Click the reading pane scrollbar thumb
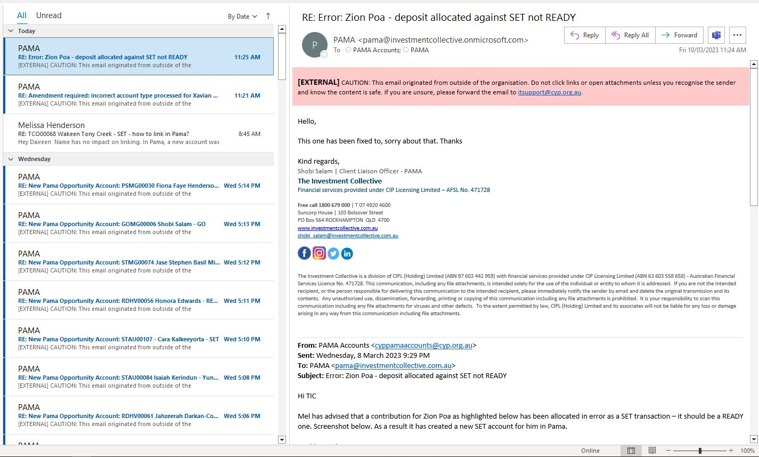The width and height of the screenshot is (759, 457). click(x=754, y=138)
